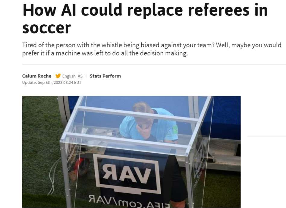Click the green badge on the referee's sleeve
The image size is (286, 208).
coord(175,130)
